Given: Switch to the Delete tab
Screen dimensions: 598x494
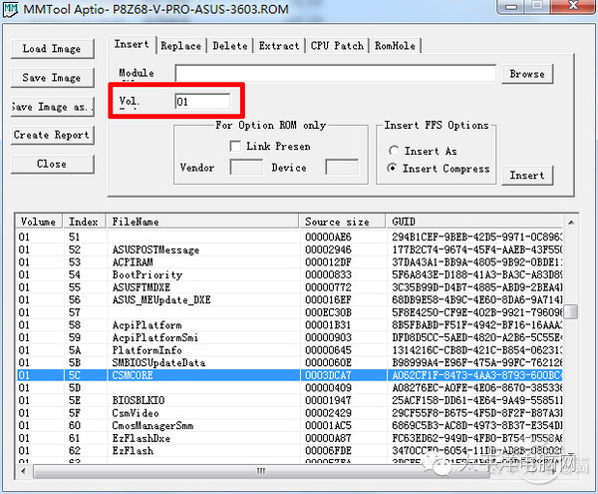Looking at the screenshot, I should pyautogui.click(x=230, y=46).
